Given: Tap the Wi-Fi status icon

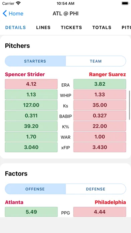Looking at the screenshot, I should tap(18, 3).
